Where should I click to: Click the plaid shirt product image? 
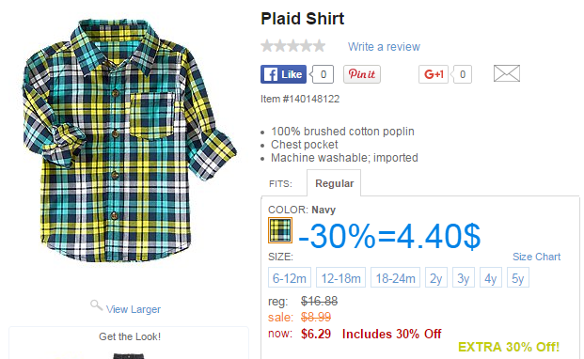click(129, 141)
